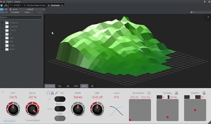Viewport: 211px width, 124px height.
Task: Toggle the Ortho projection button
Action: pos(84,86)
